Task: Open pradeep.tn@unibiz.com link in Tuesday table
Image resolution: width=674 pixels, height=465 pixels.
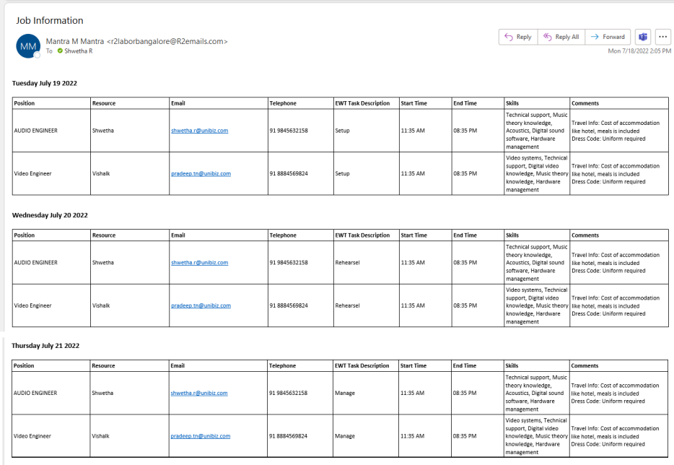Action: click(x=201, y=173)
